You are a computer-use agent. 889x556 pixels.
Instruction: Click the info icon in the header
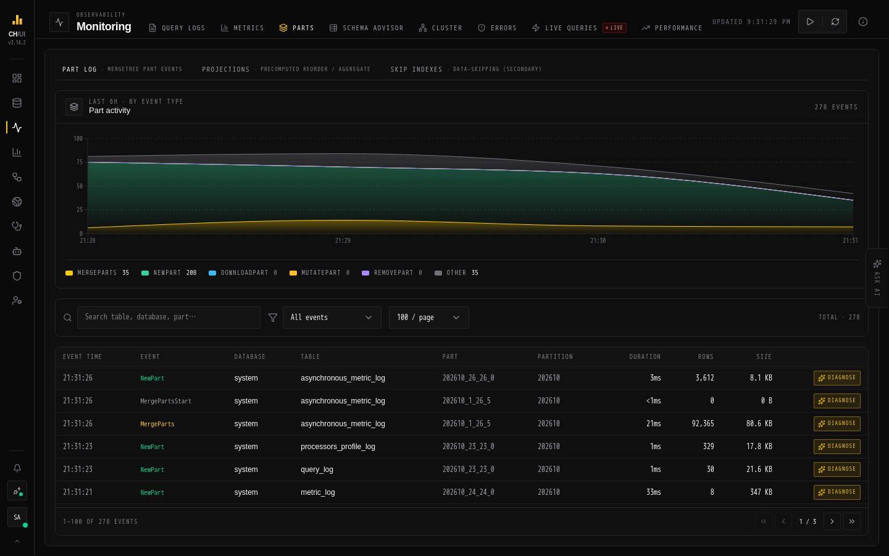tap(863, 22)
